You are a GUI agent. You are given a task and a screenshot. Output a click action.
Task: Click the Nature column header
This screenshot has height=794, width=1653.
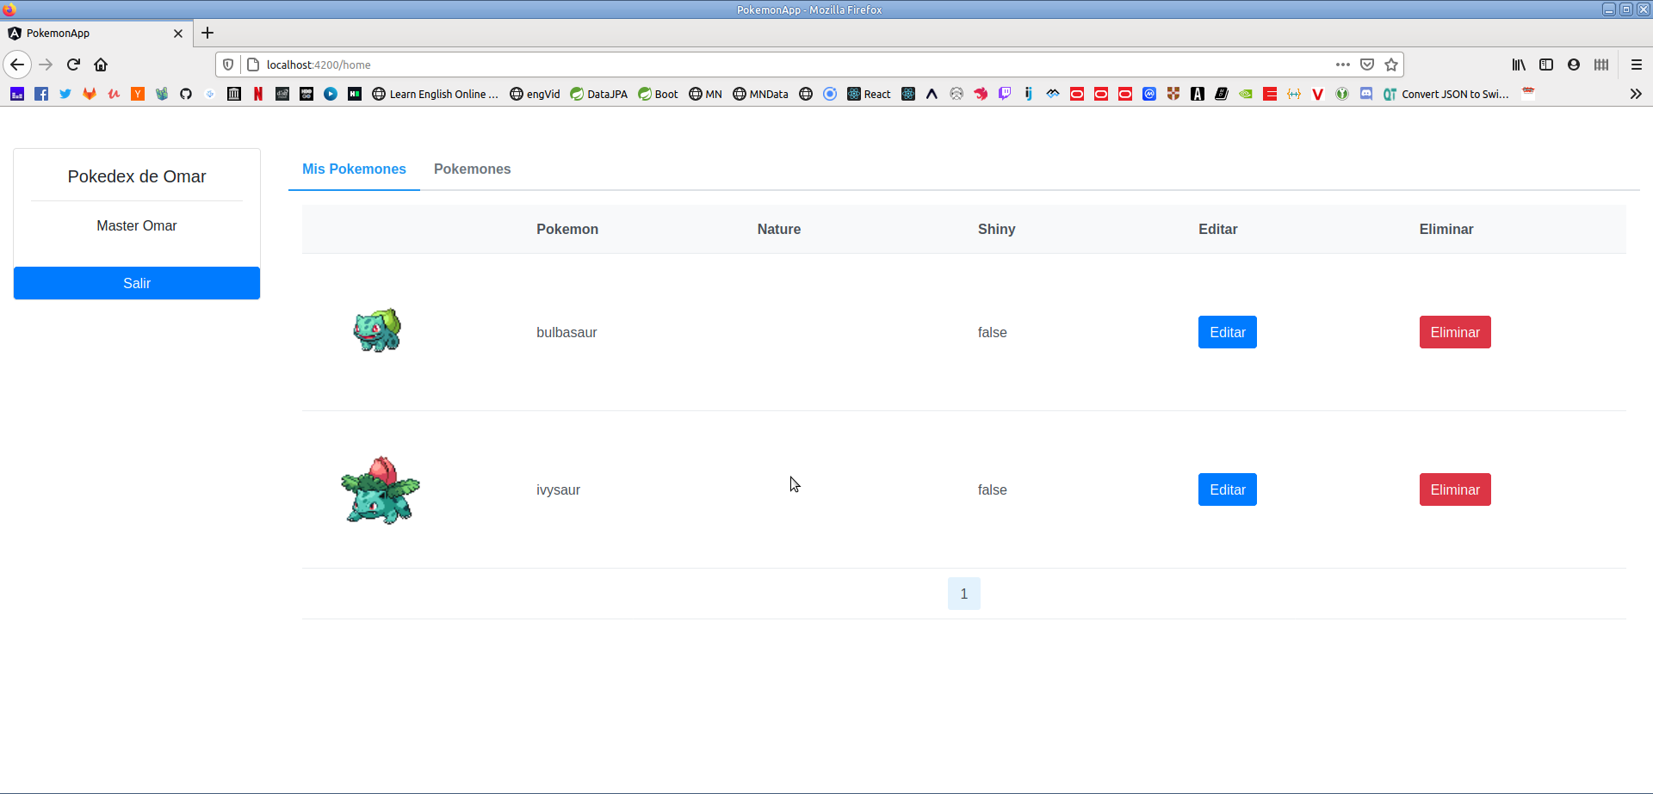click(x=779, y=229)
